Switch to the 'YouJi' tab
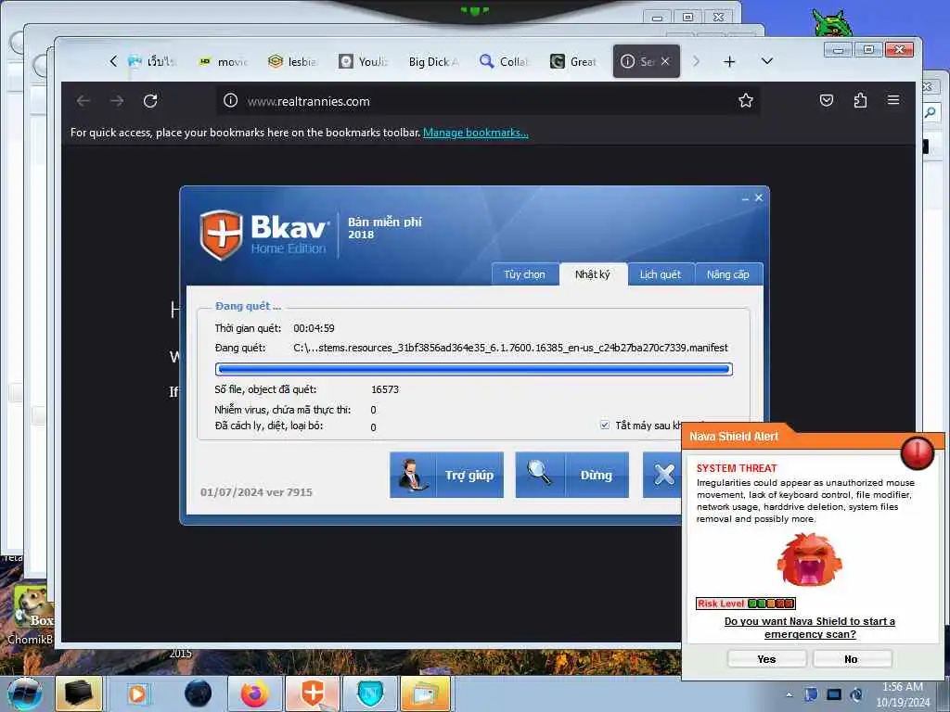The height and width of the screenshot is (712, 950). (364, 62)
